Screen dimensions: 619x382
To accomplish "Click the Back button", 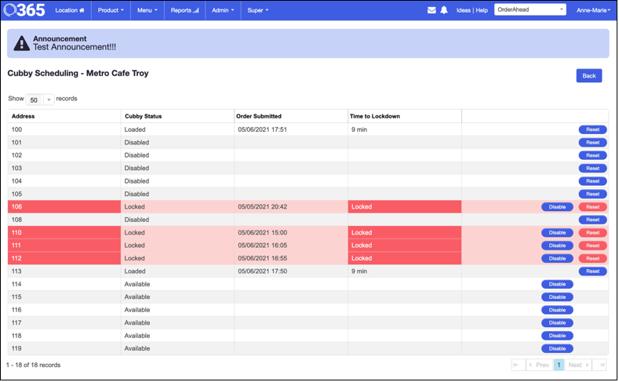I will pos(588,76).
